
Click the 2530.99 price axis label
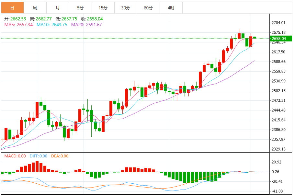pos(279,81)
